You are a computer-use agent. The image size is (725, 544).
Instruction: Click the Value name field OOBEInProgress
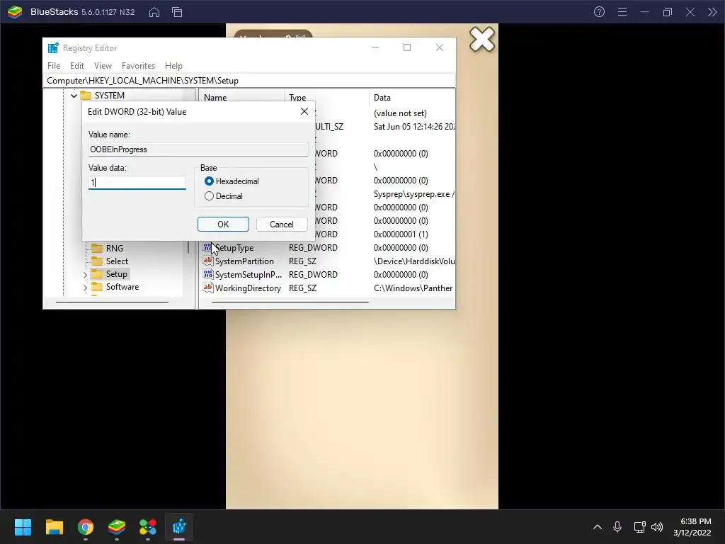198,149
